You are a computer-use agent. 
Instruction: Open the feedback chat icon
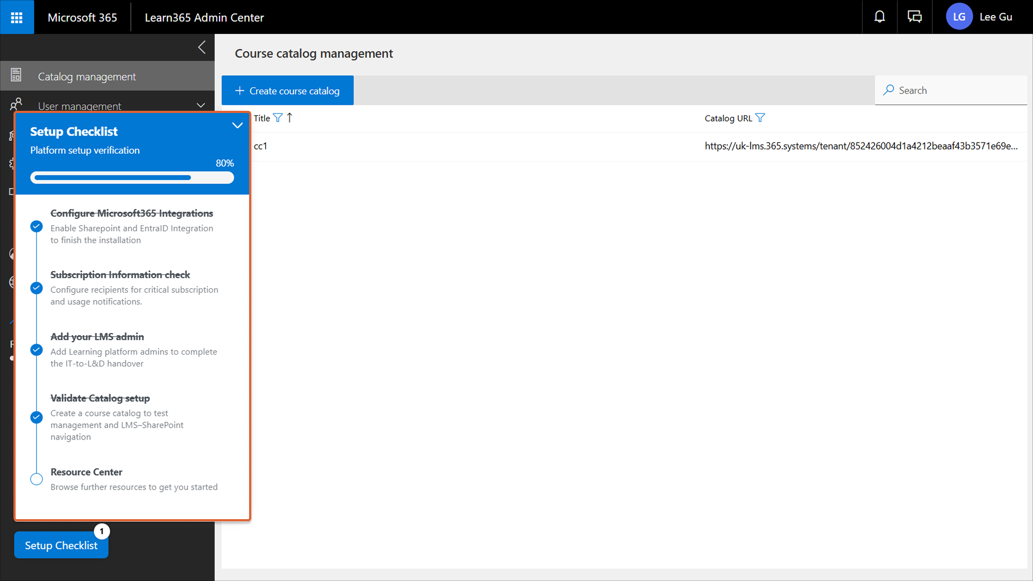pyautogui.click(x=915, y=17)
